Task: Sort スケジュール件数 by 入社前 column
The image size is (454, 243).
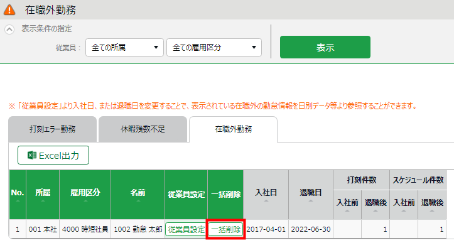Action: coord(404,205)
